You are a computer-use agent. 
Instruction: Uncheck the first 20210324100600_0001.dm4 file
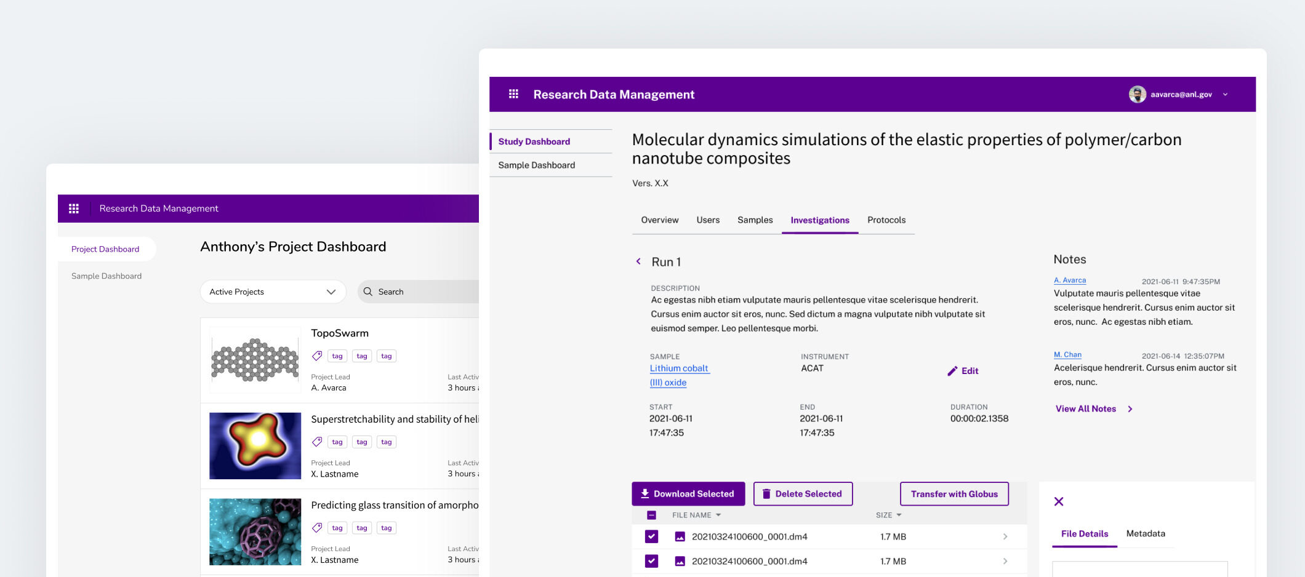coord(651,536)
